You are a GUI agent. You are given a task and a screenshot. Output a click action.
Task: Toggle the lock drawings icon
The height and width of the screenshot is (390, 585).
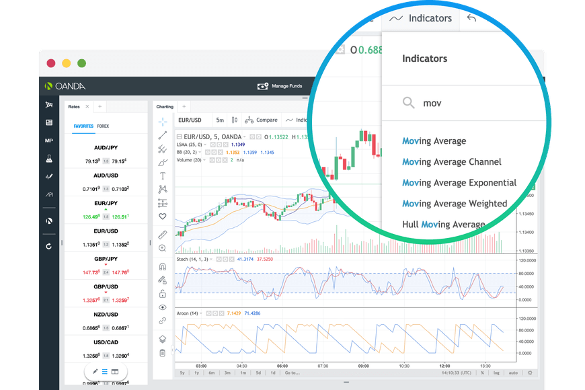click(163, 294)
